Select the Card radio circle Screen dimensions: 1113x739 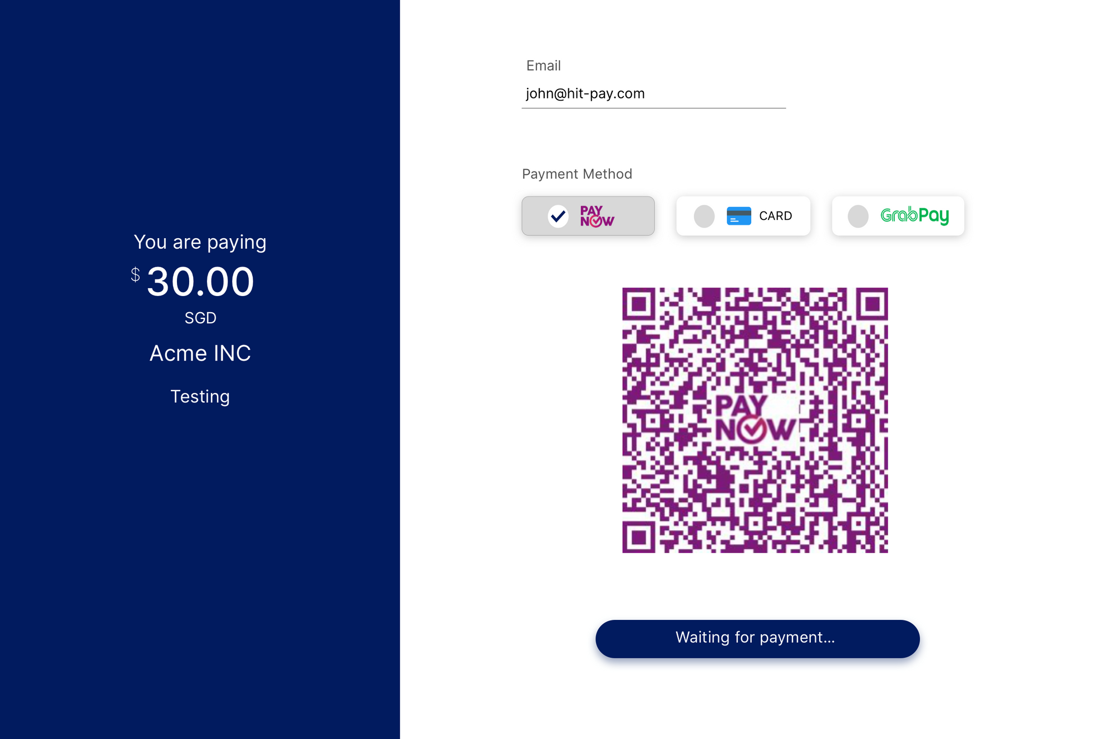click(x=704, y=216)
